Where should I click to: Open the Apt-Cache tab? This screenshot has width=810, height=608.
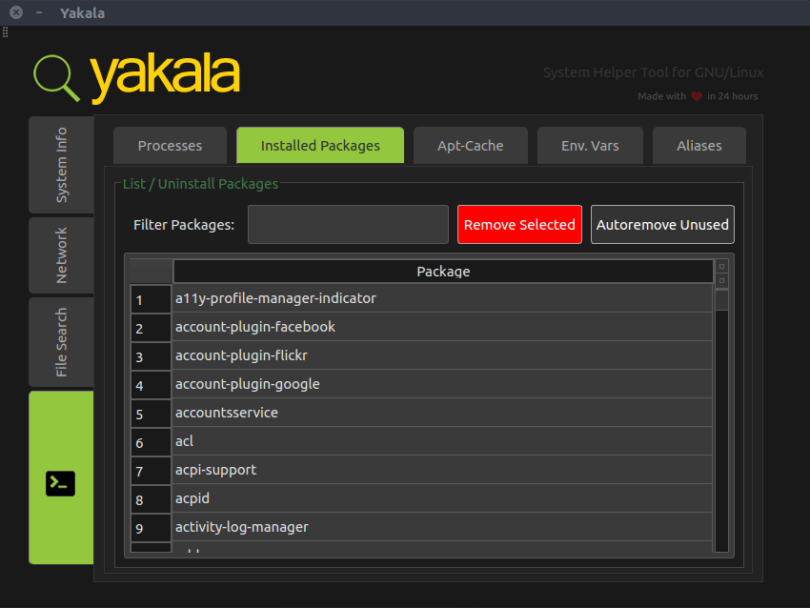(x=470, y=146)
